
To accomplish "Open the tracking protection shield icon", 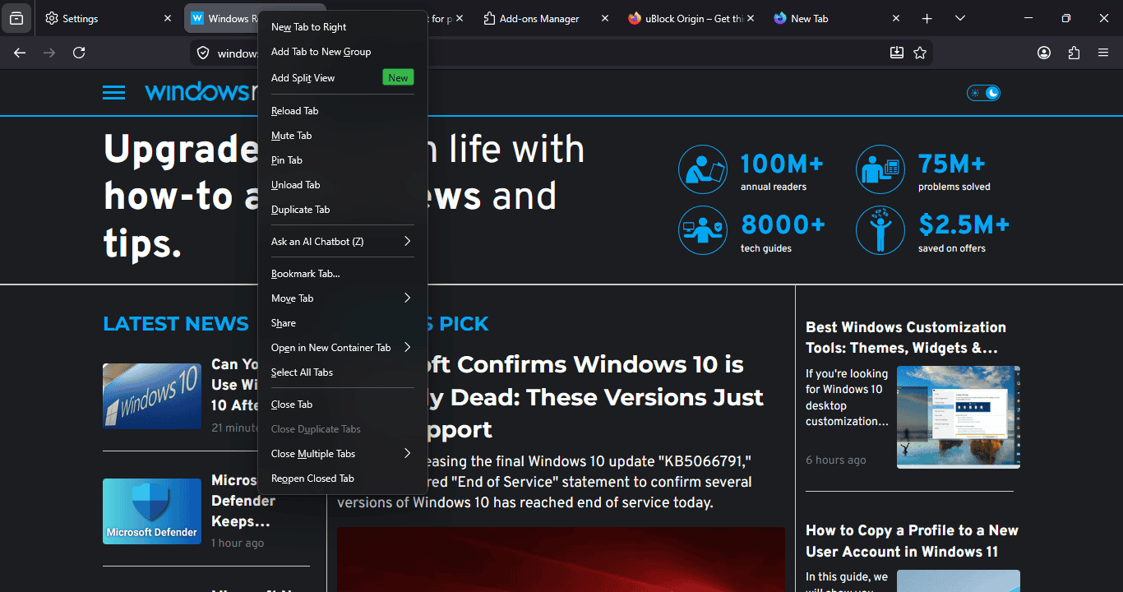I will click(x=202, y=53).
